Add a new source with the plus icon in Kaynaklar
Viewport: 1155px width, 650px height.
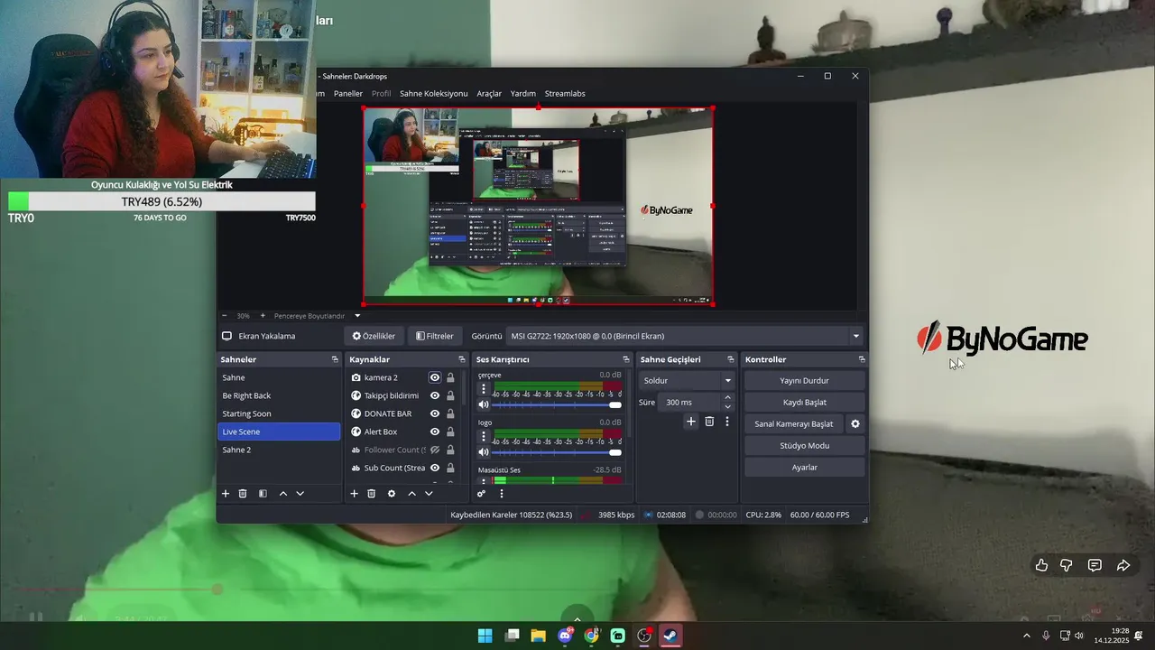(355, 494)
